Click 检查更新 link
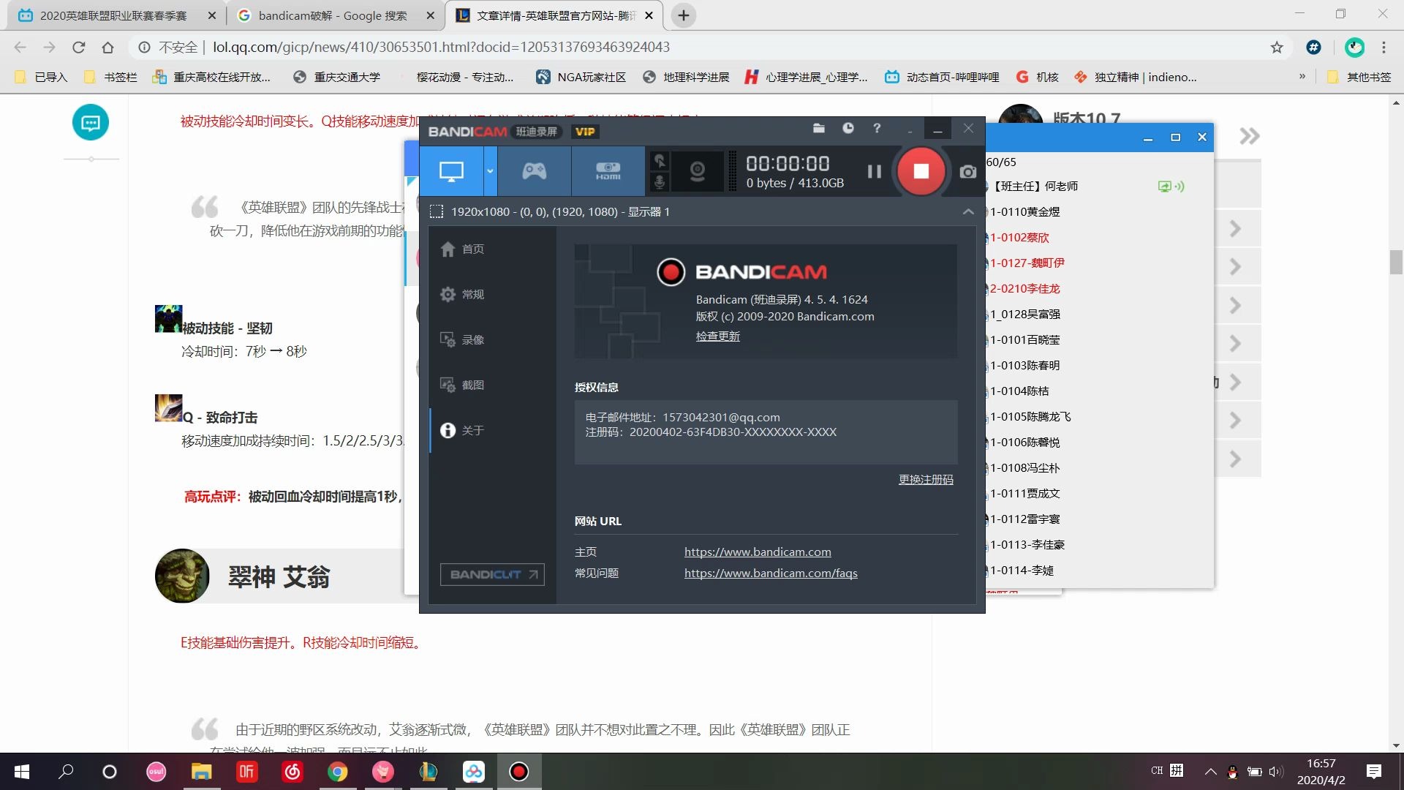Image resolution: width=1404 pixels, height=790 pixels. click(717, 336)
